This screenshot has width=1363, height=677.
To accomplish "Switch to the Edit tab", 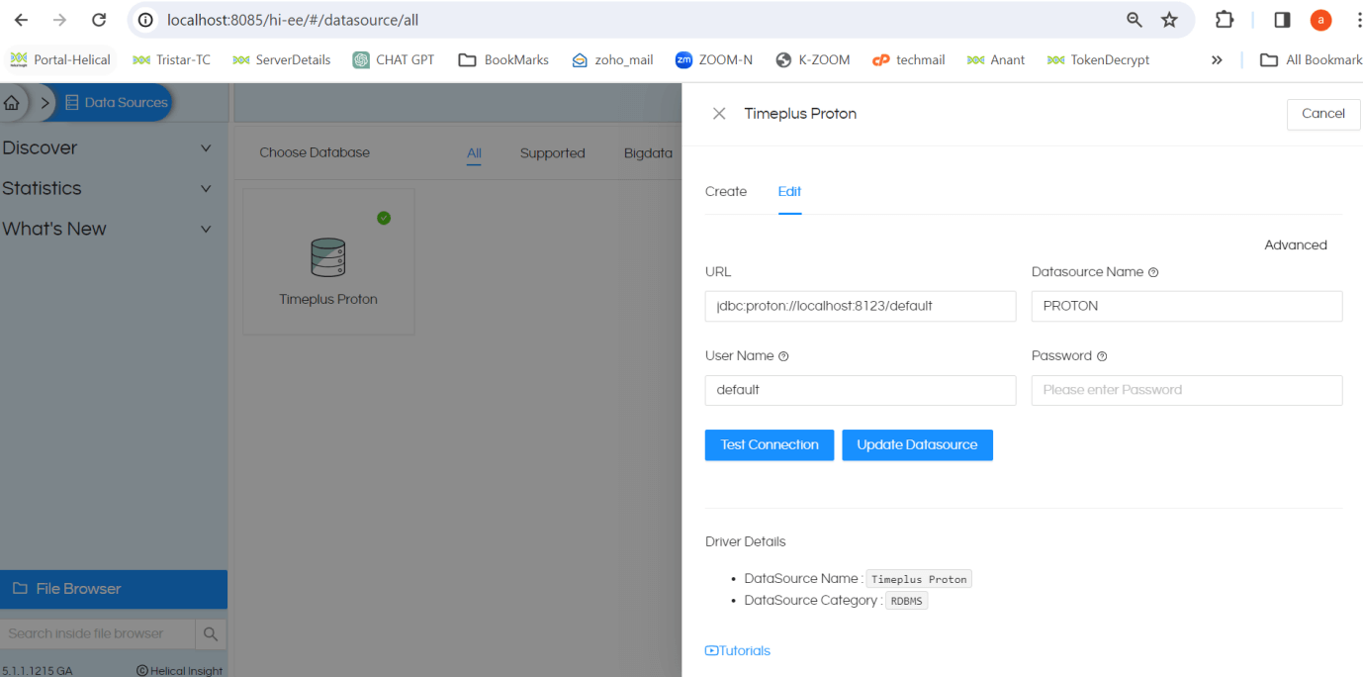I will pos(789,192).
